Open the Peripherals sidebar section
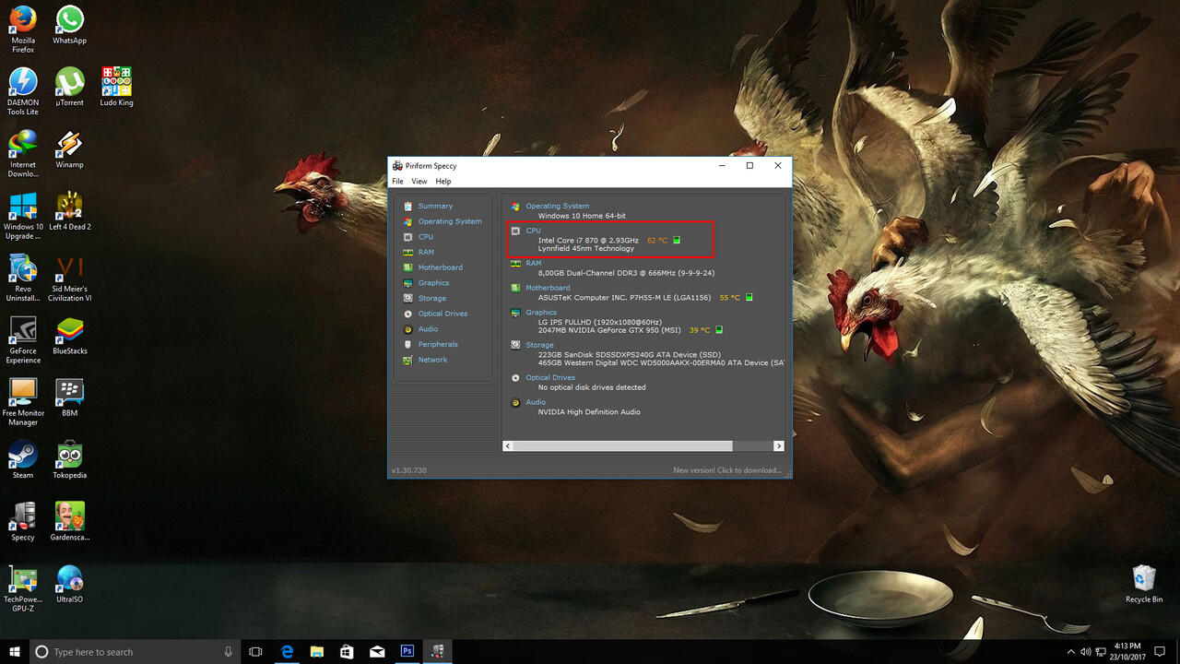Image resolution: width=1180 pixels, height=664 pixels. [438, 344]
